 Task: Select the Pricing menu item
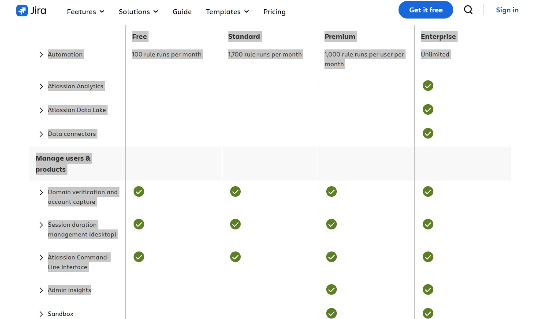(x=274, y=12)
